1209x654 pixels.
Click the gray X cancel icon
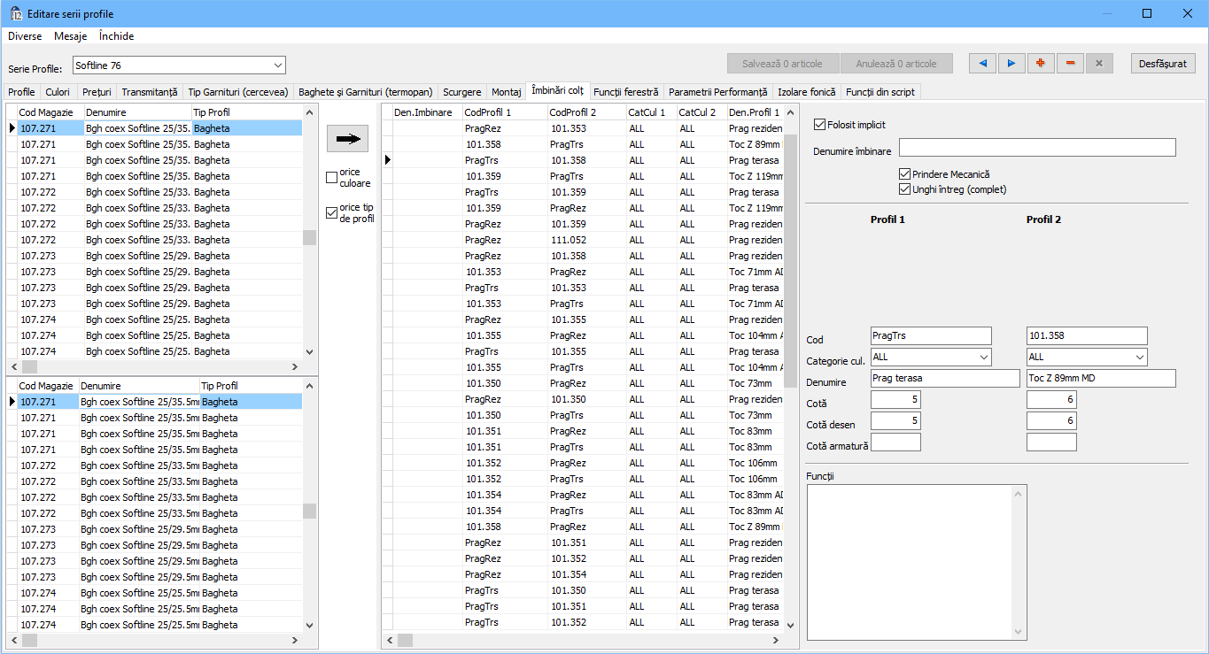point(1099,64)
